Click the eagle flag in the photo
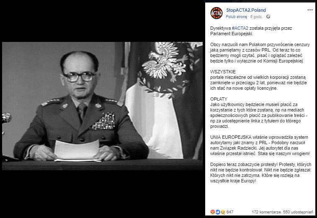The width and height of the screenshot is (317, 218). tap(164, 99)
